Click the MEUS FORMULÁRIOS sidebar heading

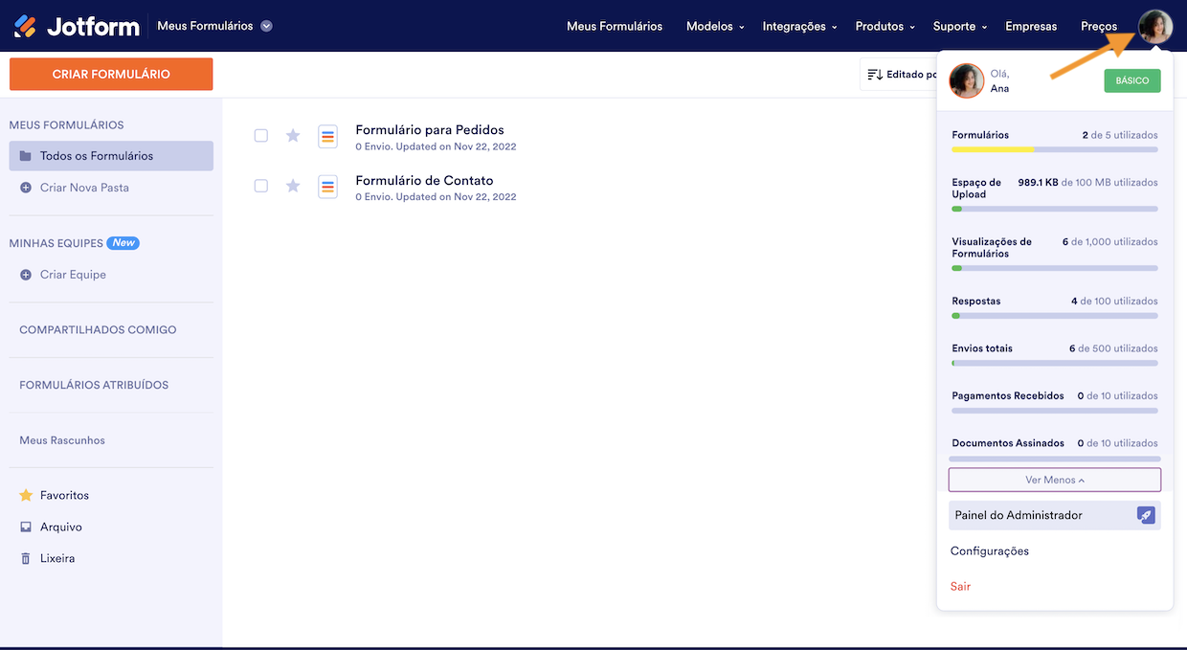[x=66, y=124]
